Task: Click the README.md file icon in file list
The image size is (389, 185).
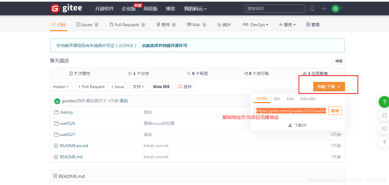Action: (x=56, y=157)
